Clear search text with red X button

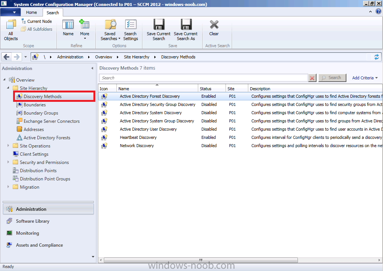pos(312,78)
